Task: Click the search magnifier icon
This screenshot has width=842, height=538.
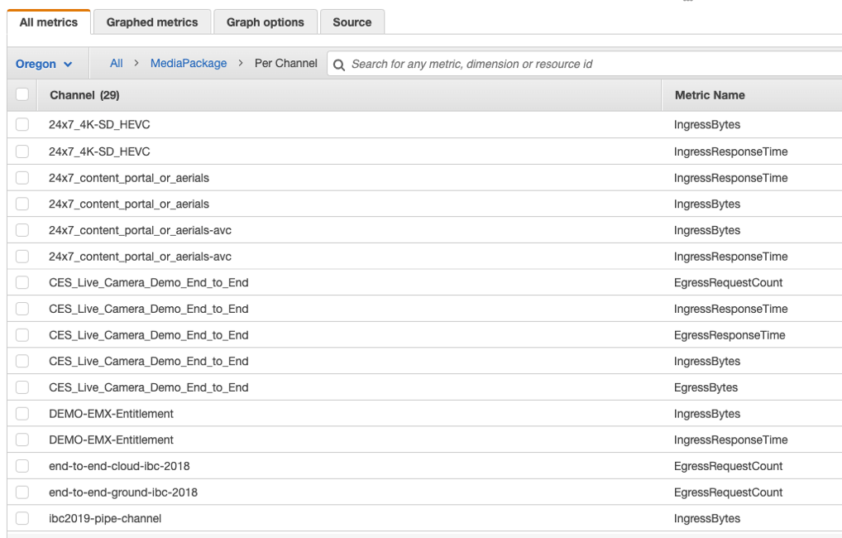Action: tap(339, 63)
